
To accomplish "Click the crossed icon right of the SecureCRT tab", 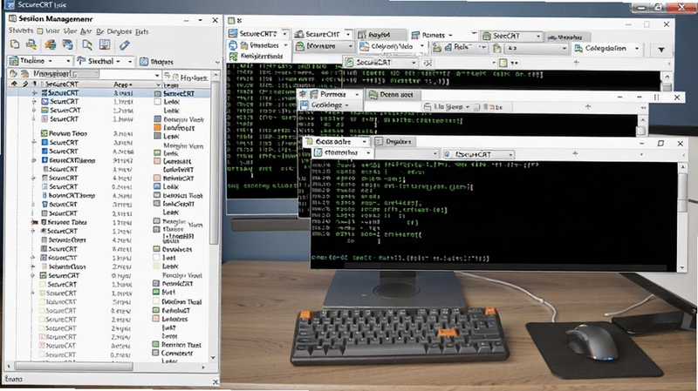I will click(427, 63).
